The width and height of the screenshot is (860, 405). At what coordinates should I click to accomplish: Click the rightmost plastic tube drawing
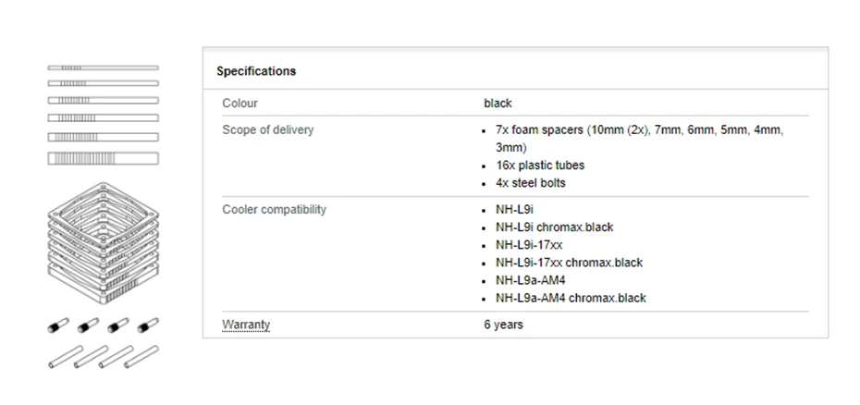[x=145, y=356]
